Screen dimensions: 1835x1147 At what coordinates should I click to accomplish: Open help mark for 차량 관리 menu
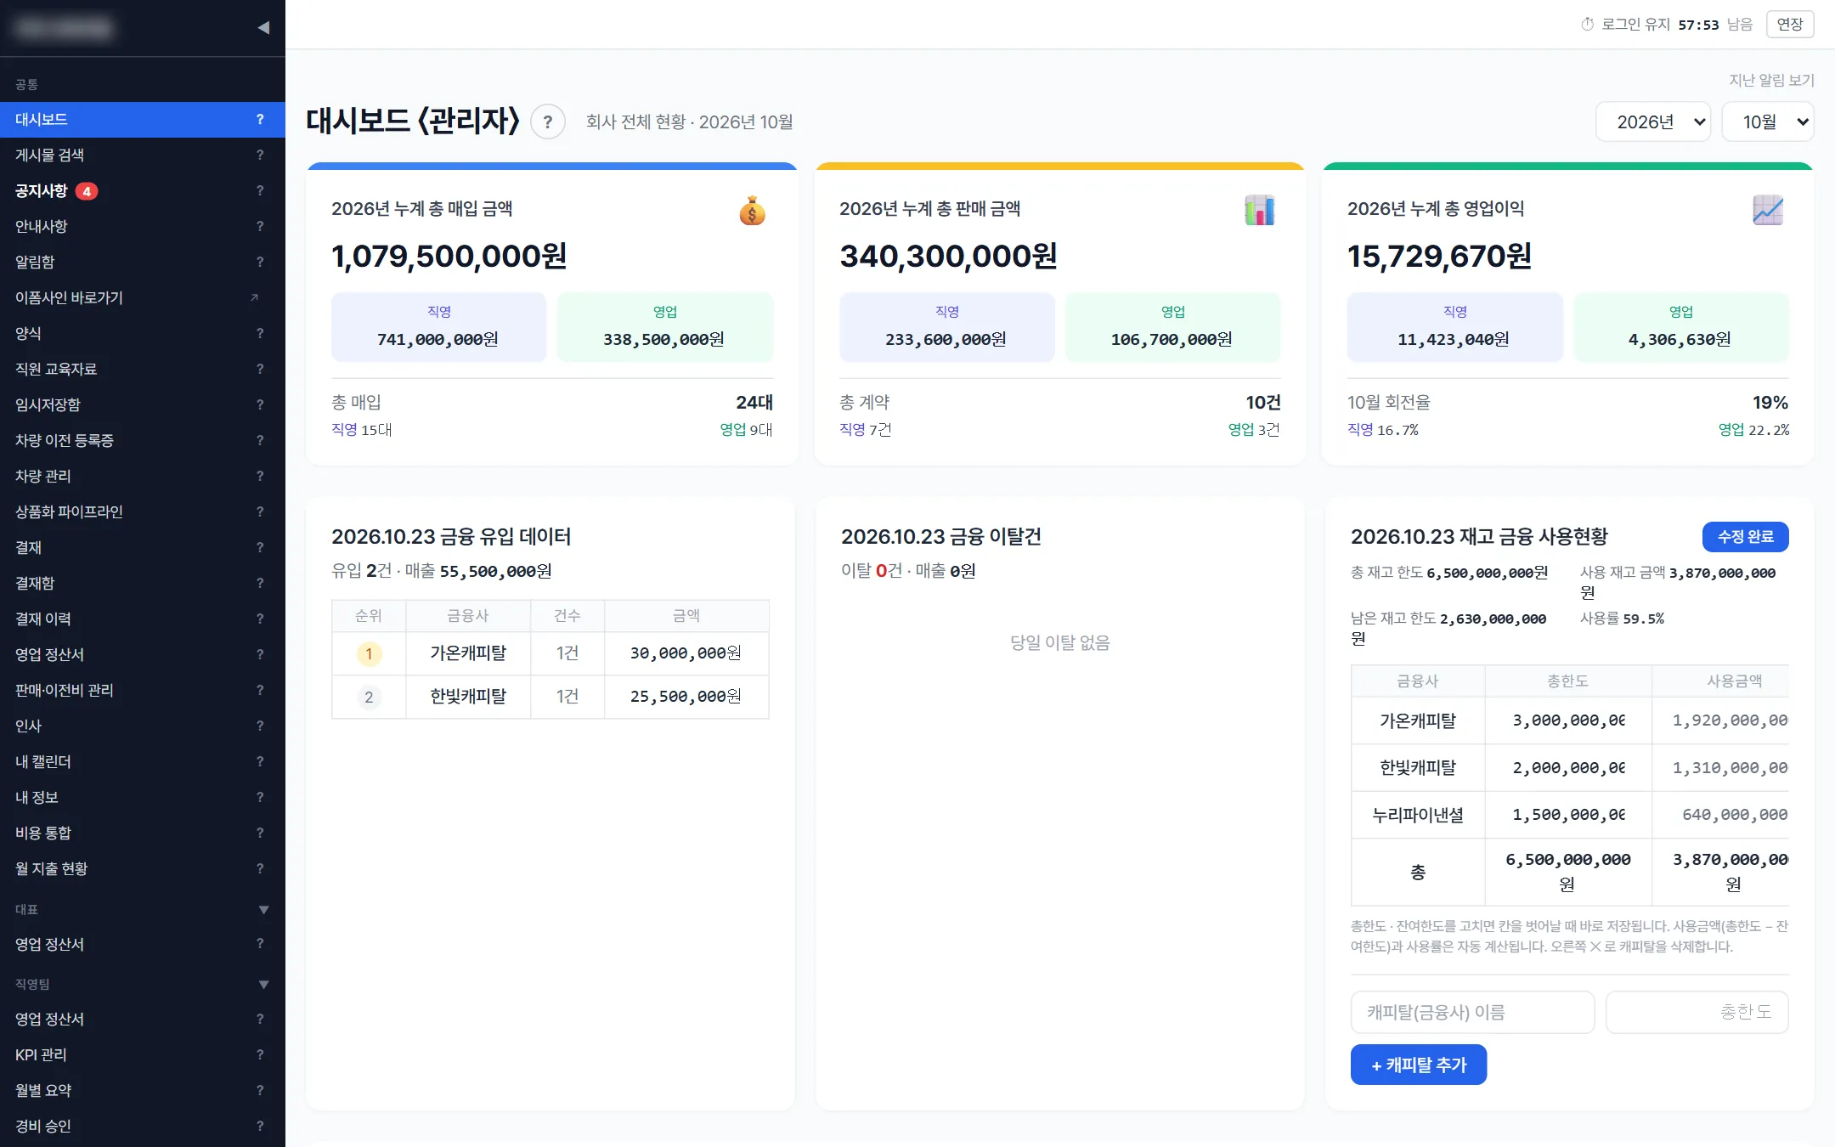click(260, 476)
